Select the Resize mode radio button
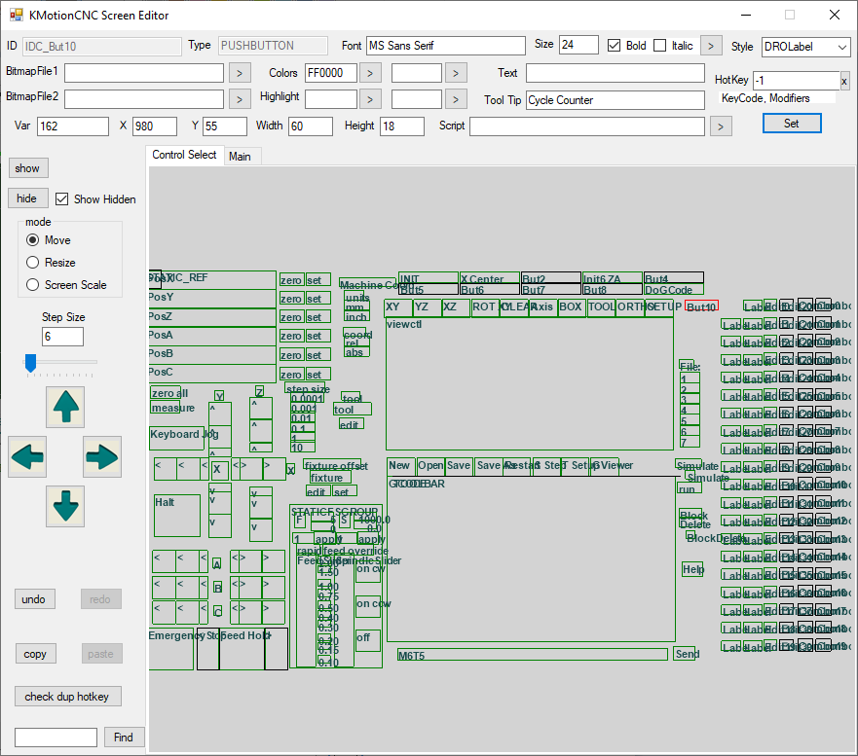Image resolution: width=858 pixels, height=756 pixels. click(33, 263)
